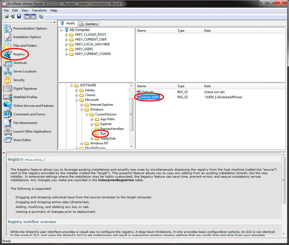Open the Shortcuts section

point(20,63)
